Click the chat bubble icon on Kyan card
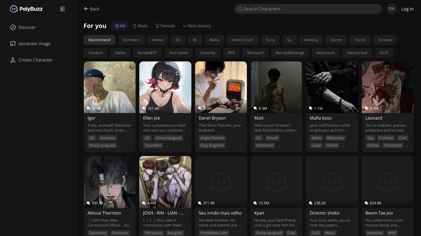This screenshot has width=421, height=236. click(255, 203)
